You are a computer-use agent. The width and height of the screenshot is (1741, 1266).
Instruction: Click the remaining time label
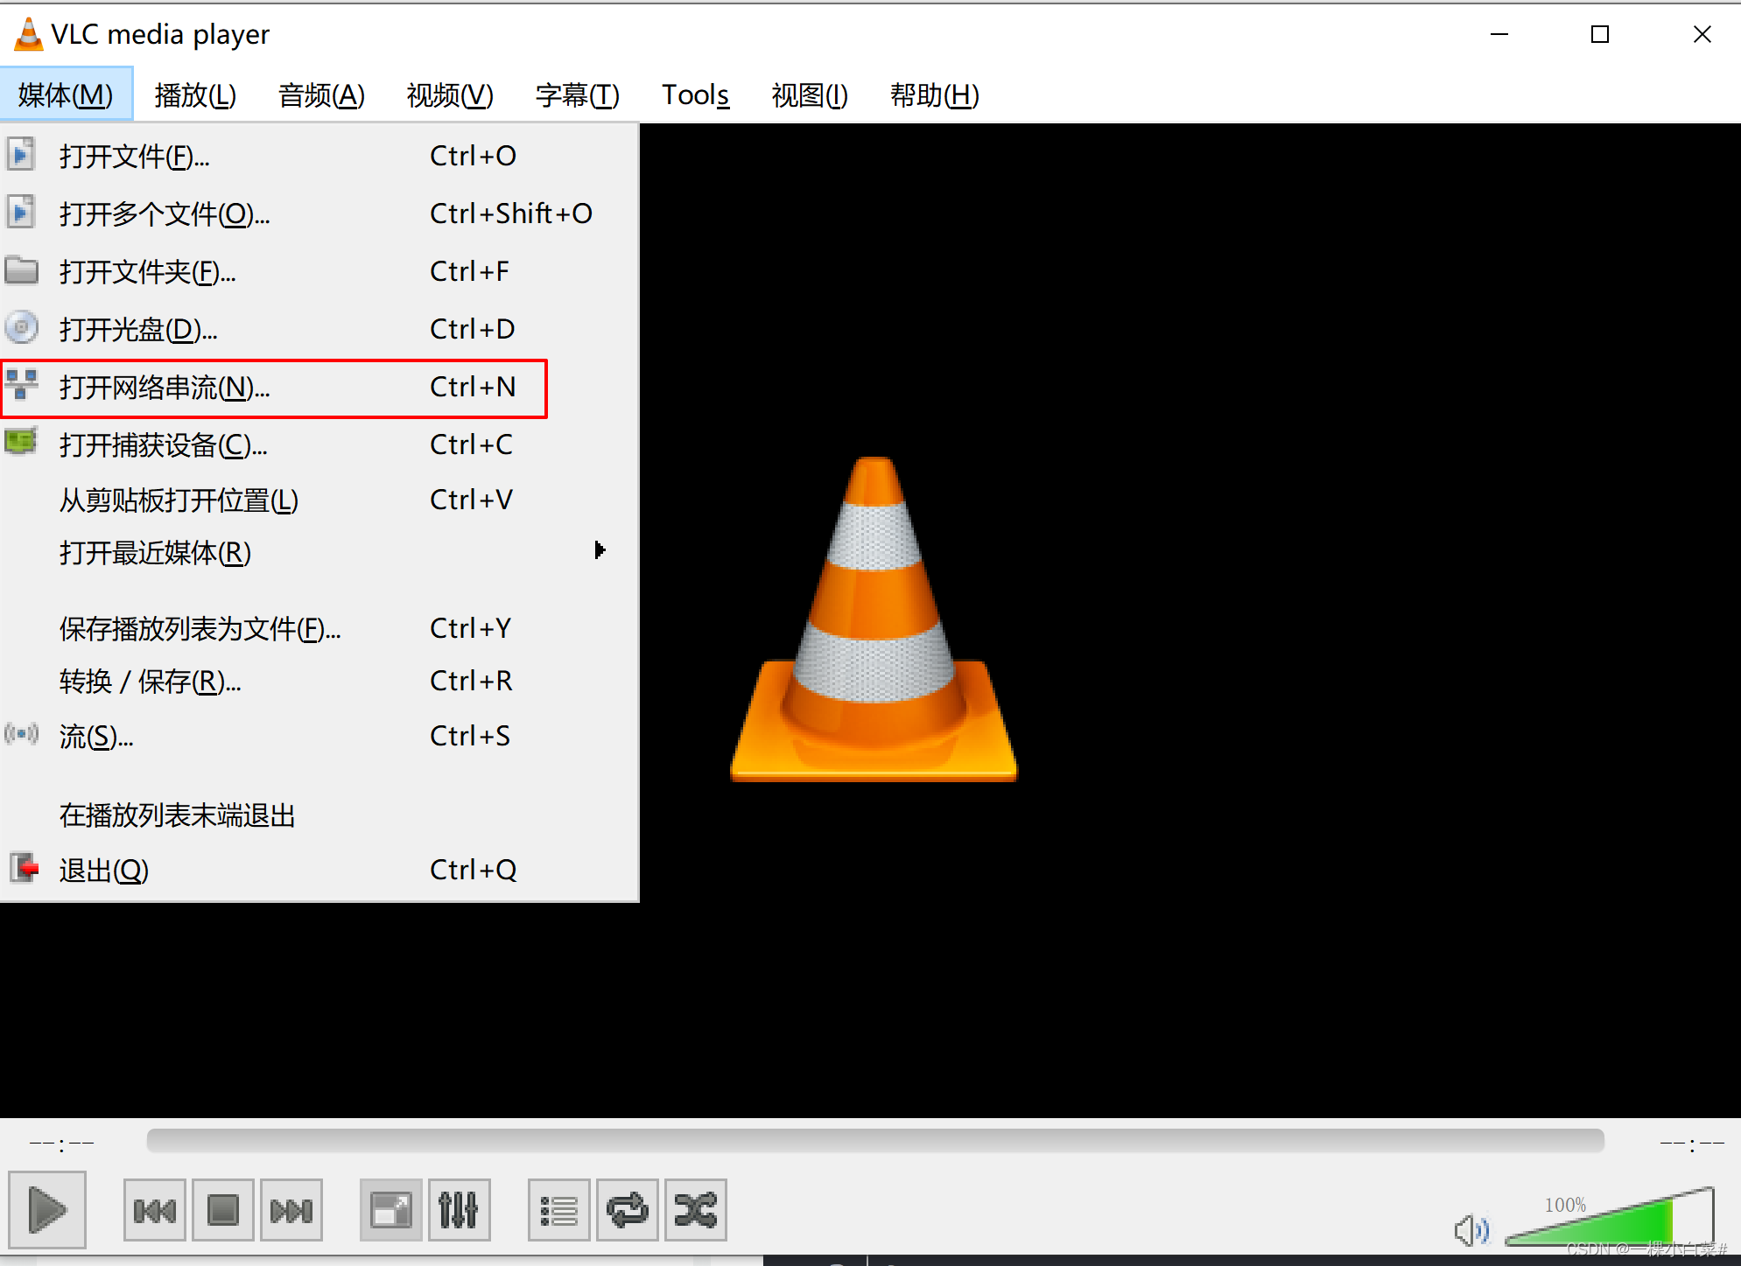click(x=1691, y=1144)
